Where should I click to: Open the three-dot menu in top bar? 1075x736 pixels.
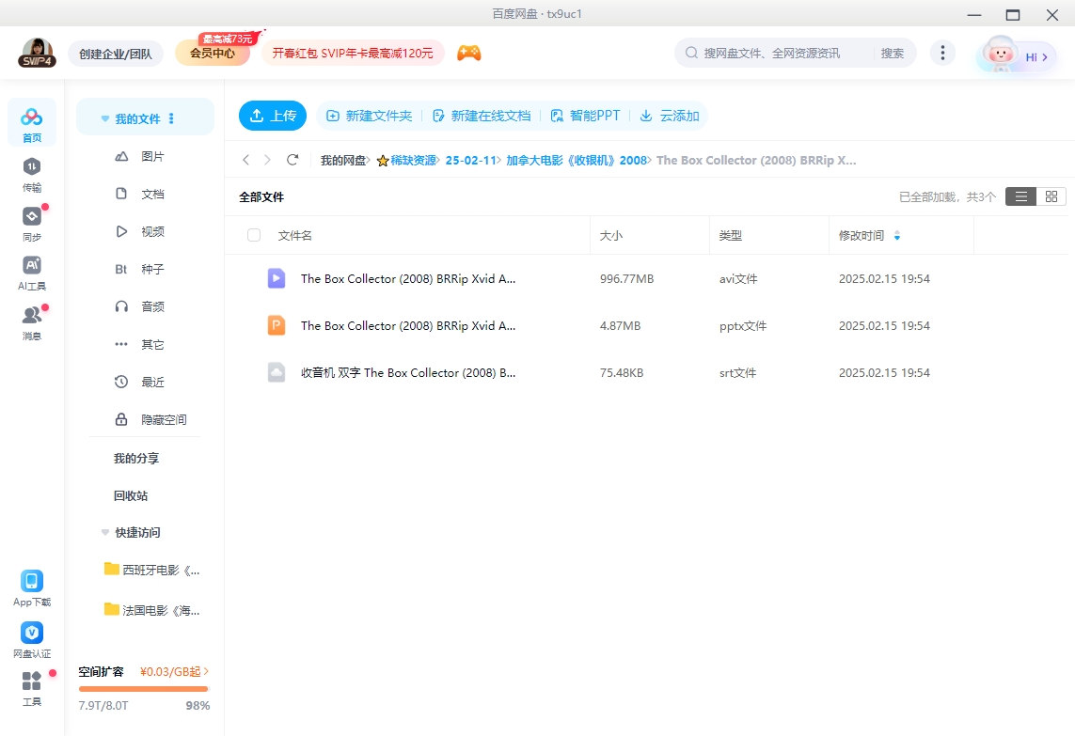point(942,53)
